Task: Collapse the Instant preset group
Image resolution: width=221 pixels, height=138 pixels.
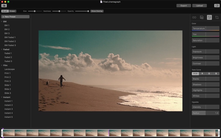Action: pos(2,97)
